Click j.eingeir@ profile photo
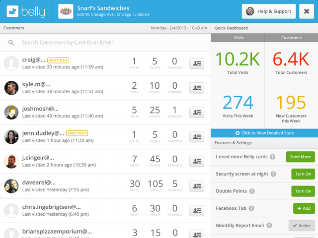Viewport: 318px width, 238px height. [11, 161]
